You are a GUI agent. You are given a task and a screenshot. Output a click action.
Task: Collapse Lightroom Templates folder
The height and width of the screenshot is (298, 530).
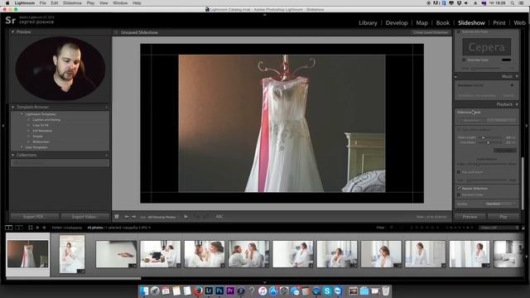tap(22, 114)
